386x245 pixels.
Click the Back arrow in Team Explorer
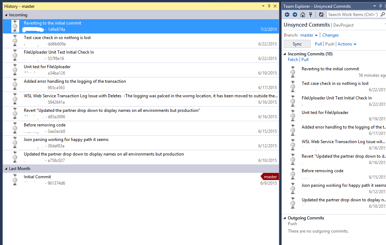pyautogui.click(x=287, y=15)
